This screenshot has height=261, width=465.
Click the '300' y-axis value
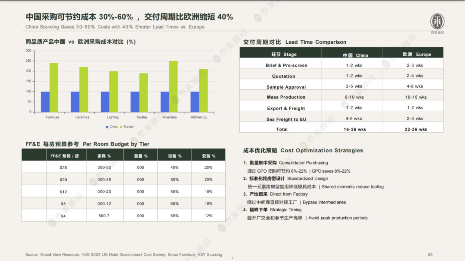coord(28,51)
